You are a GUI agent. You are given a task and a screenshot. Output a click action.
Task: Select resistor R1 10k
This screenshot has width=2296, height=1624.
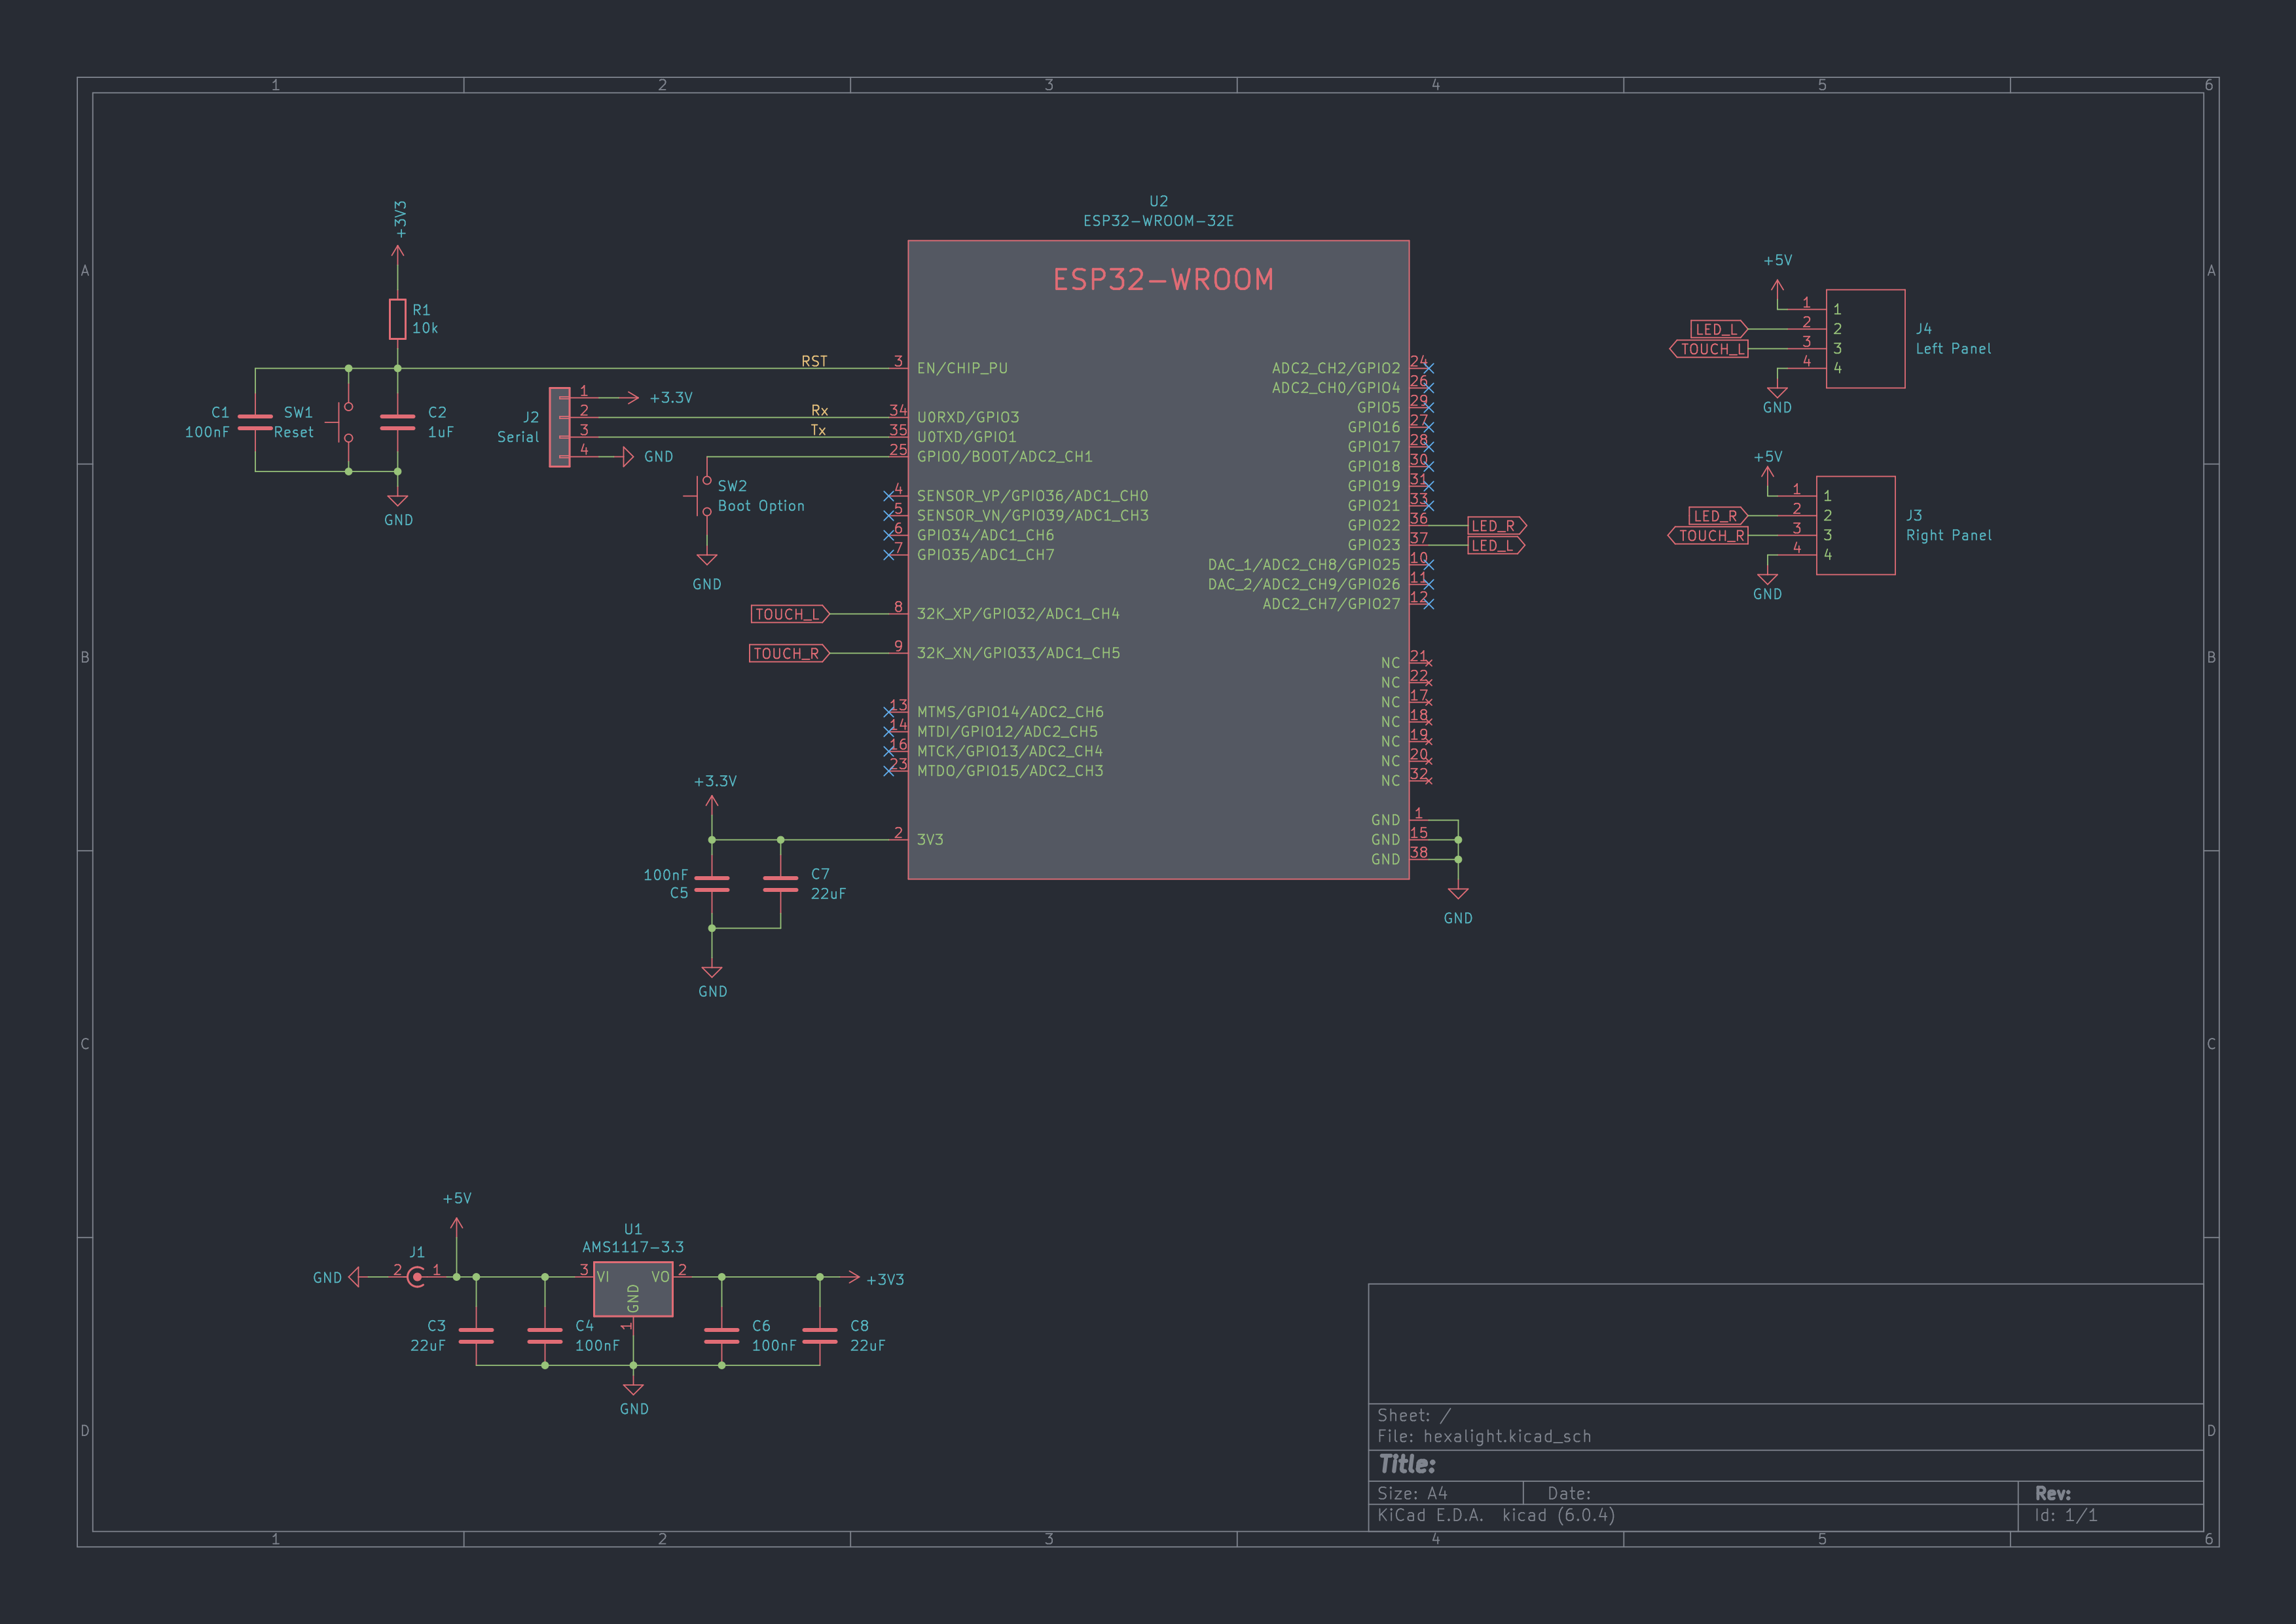pyautogui.click(x=398, y=318)
